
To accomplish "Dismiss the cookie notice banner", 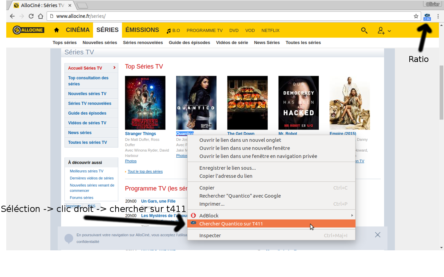I will tap(378, 235).
